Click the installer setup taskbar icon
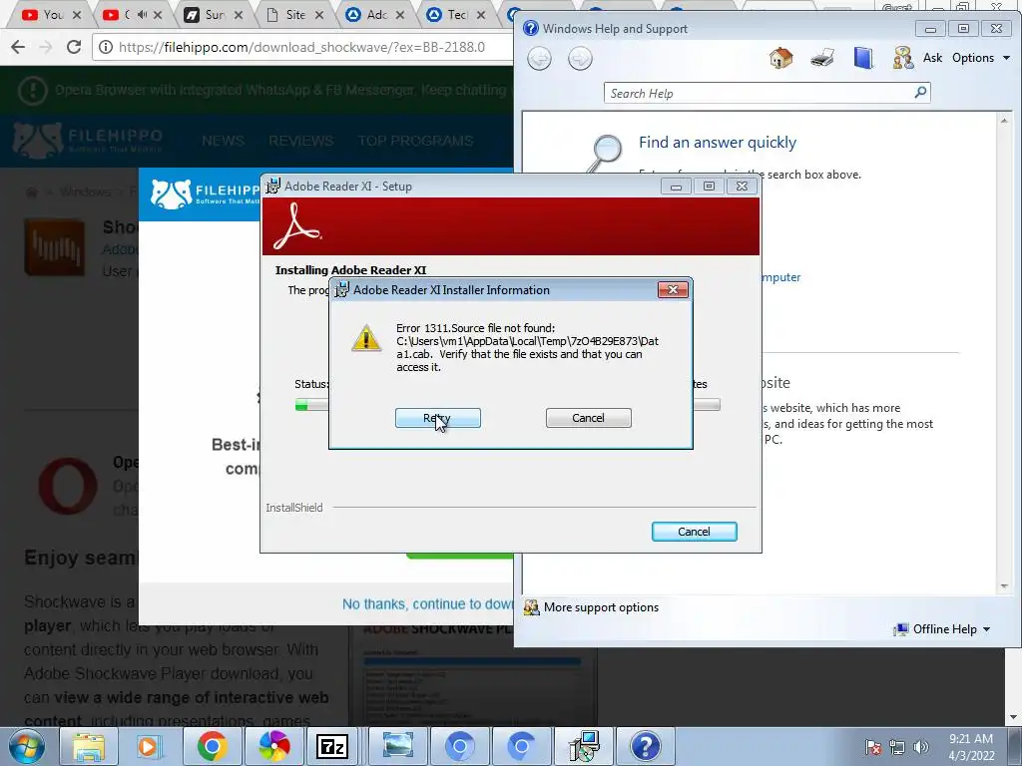The width and height of the screenshot is (1022, 766). pyautogui.click(x=583, y=746)
